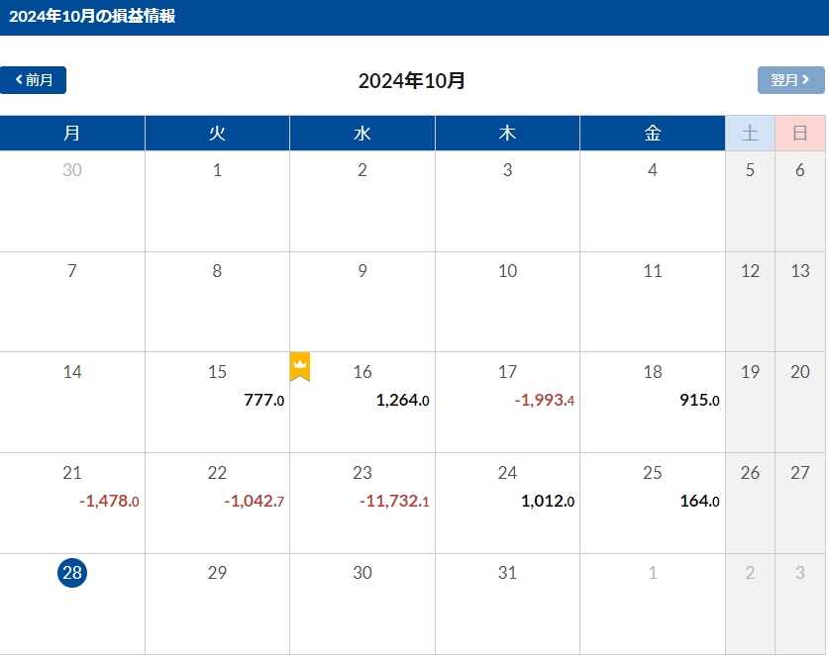The height and width of the screenshot is (656, 829).
Task: View the -1,042.7 loss on October 22
Action: point(255,502)
